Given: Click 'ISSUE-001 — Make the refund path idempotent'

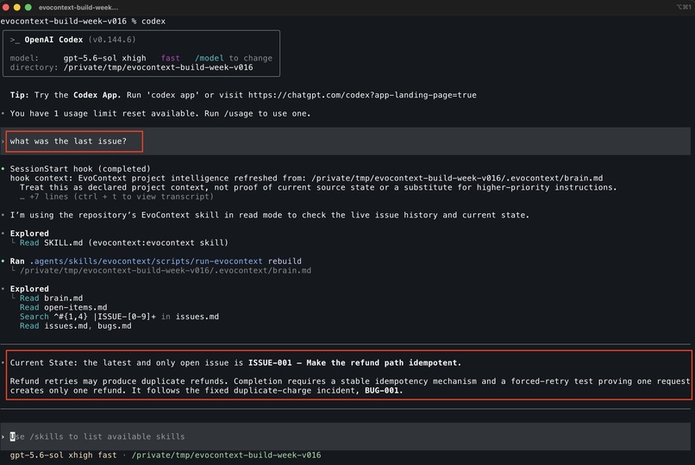Looking at the screenshot, I should pos(353,362).
